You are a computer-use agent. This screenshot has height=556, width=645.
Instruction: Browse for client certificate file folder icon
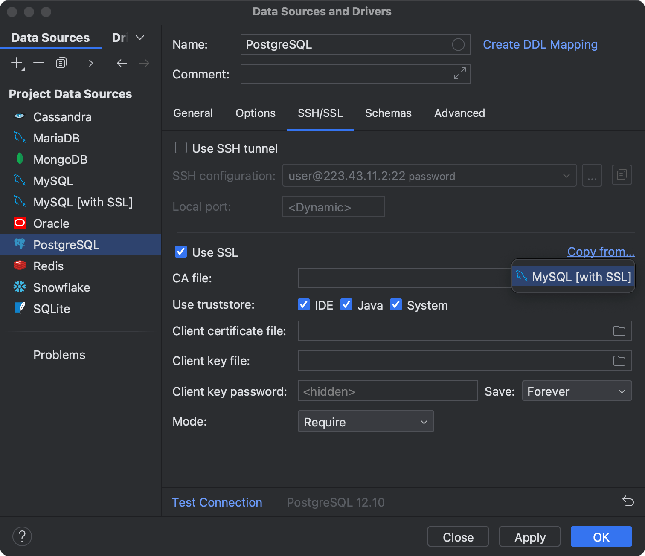(619, 331)
